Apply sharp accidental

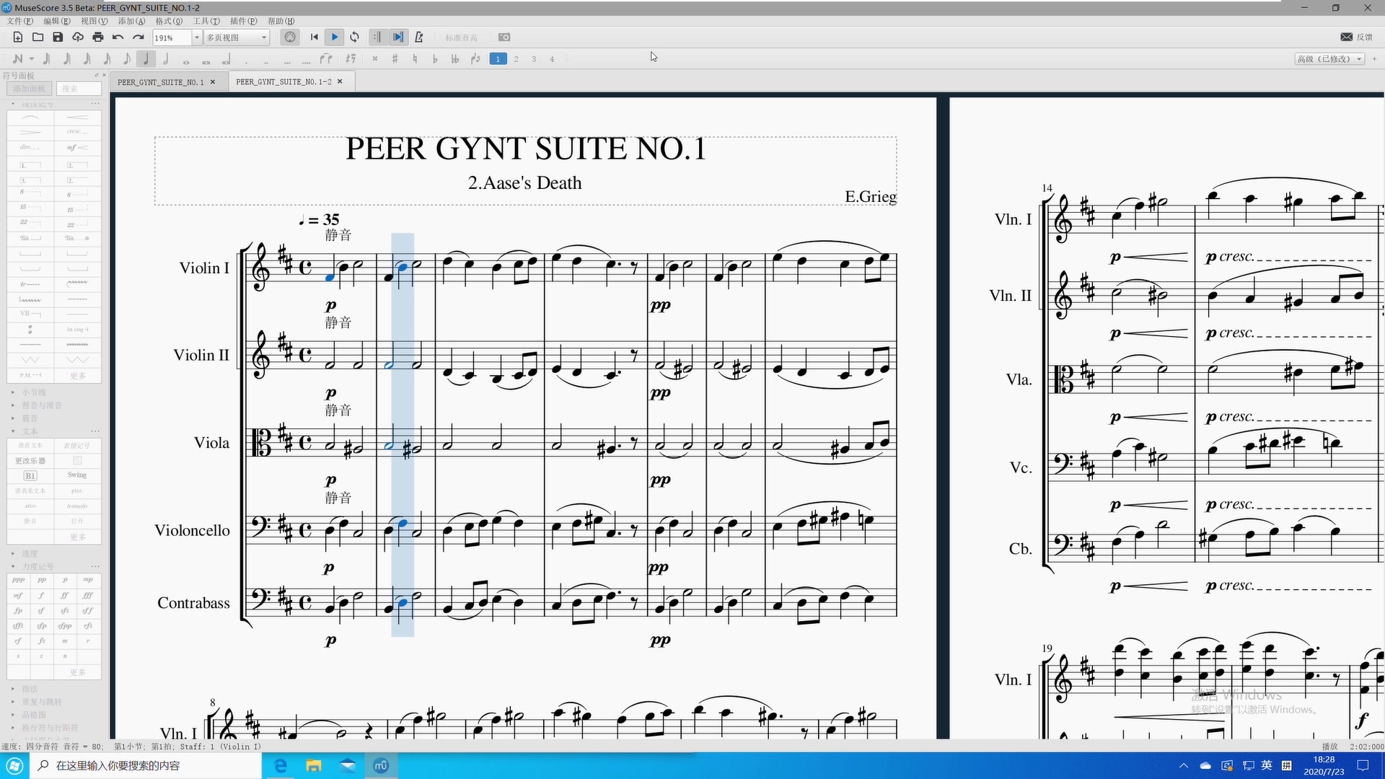pos(395,59)
